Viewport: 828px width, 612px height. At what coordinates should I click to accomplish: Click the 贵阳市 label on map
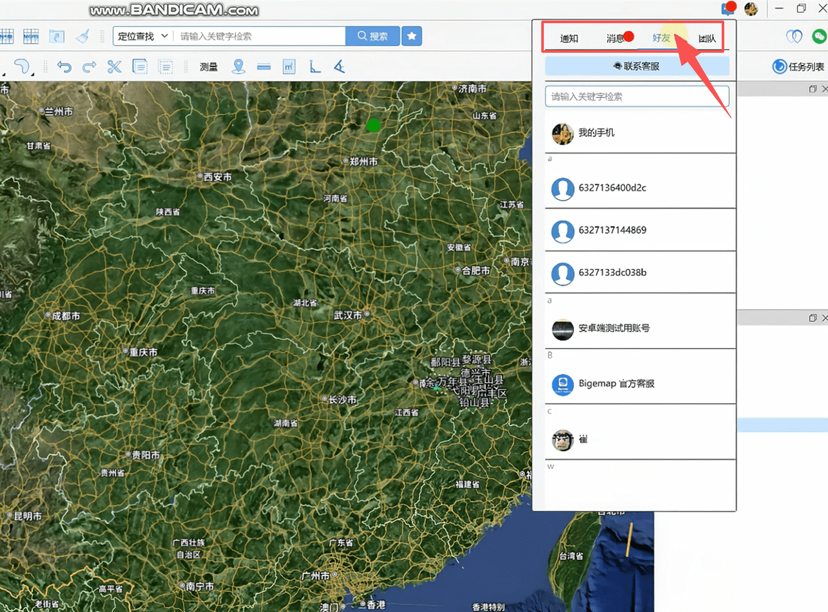146,454
